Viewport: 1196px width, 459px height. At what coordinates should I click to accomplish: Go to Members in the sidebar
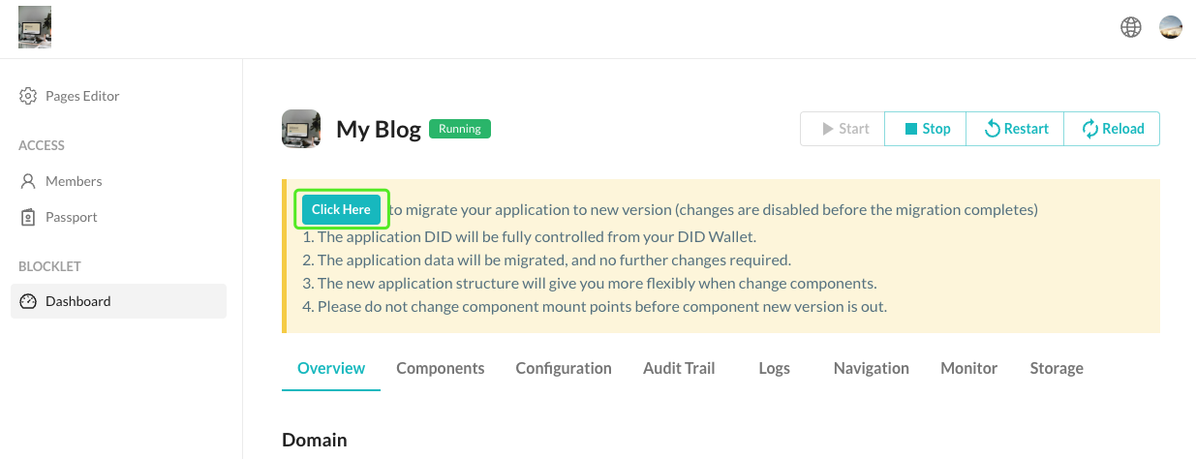[x=73, y=181]
